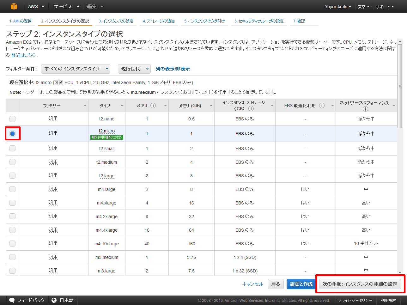Open the AWS dropdown in the top bar
This screenshot has height=305, width=407.
coord(36,6)
